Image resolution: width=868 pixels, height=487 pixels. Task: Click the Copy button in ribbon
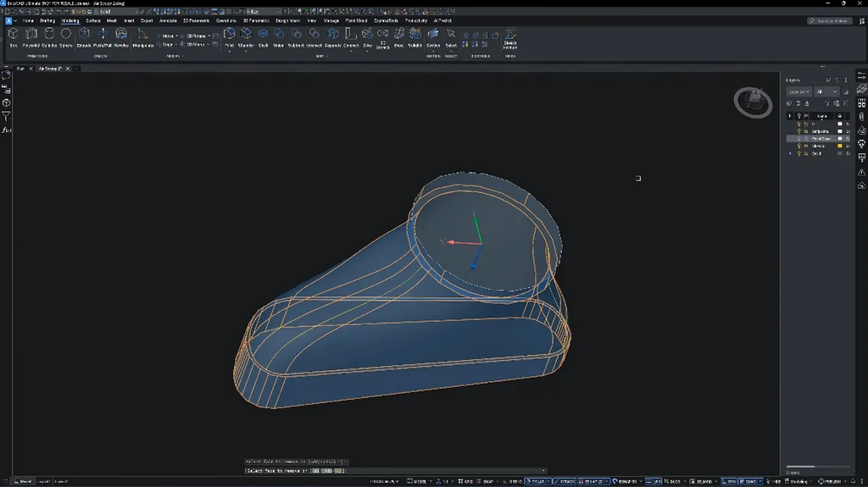[165, 44]
